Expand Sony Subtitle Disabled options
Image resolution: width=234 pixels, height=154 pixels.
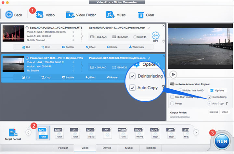[x=73, y=40]
